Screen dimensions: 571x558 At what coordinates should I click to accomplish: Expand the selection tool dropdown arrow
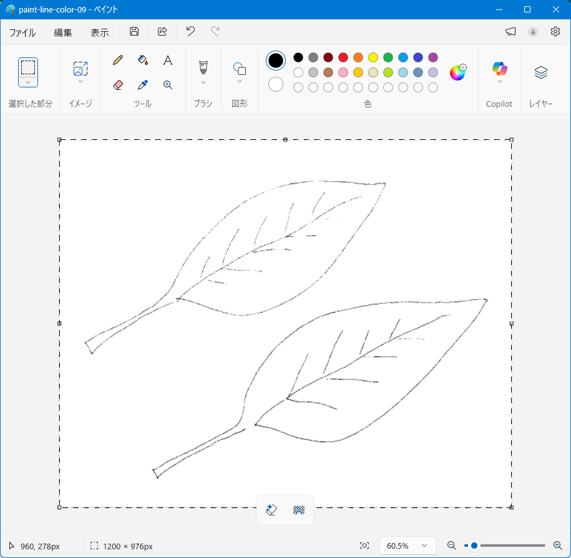pos(28,82)
